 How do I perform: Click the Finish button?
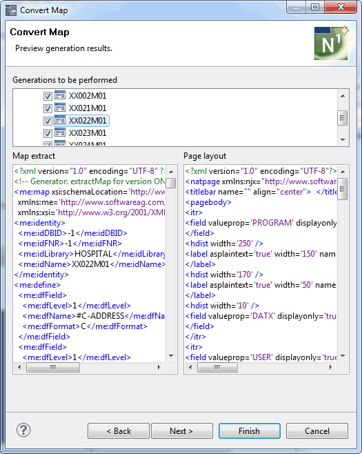(250, 431)
